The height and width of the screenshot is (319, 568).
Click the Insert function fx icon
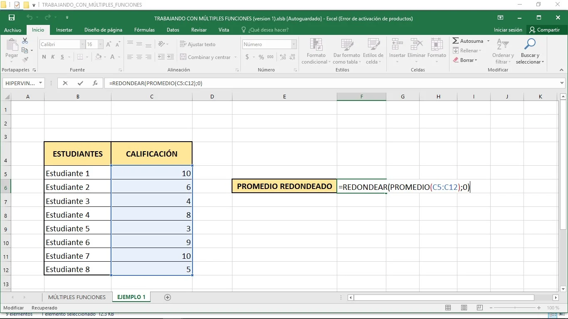(x=95, y=83)
